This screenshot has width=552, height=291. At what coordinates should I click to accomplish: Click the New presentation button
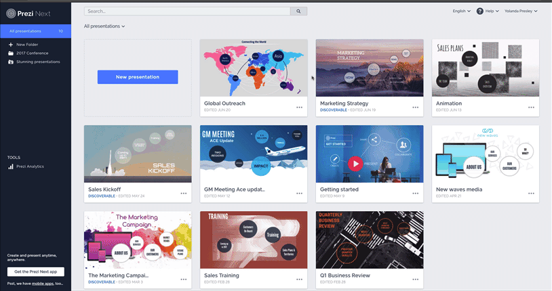coord(138,77)
